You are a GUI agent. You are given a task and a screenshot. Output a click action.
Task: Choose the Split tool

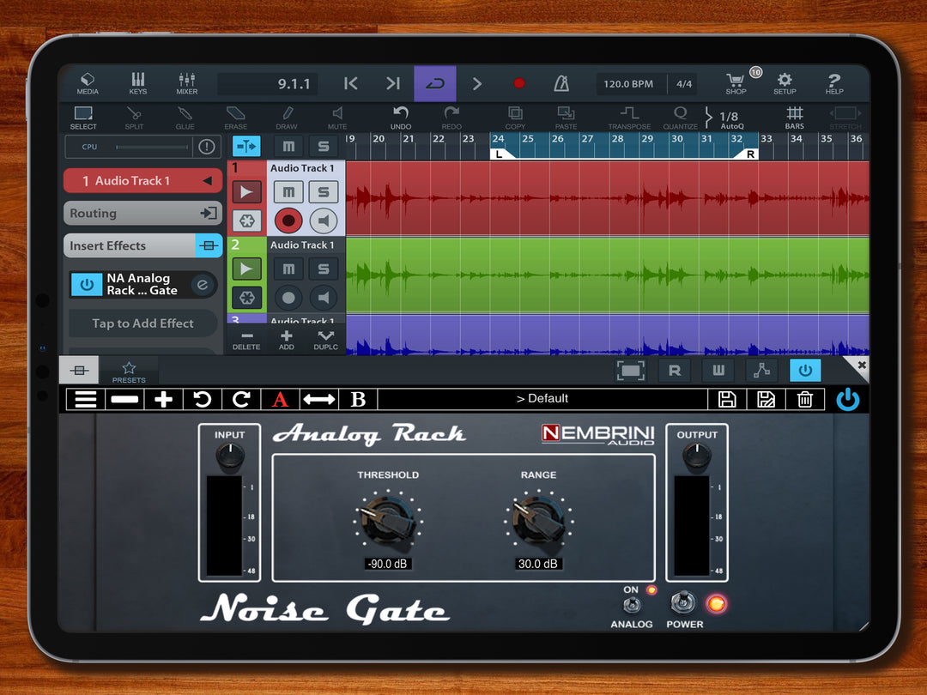[x=134, y=118]
